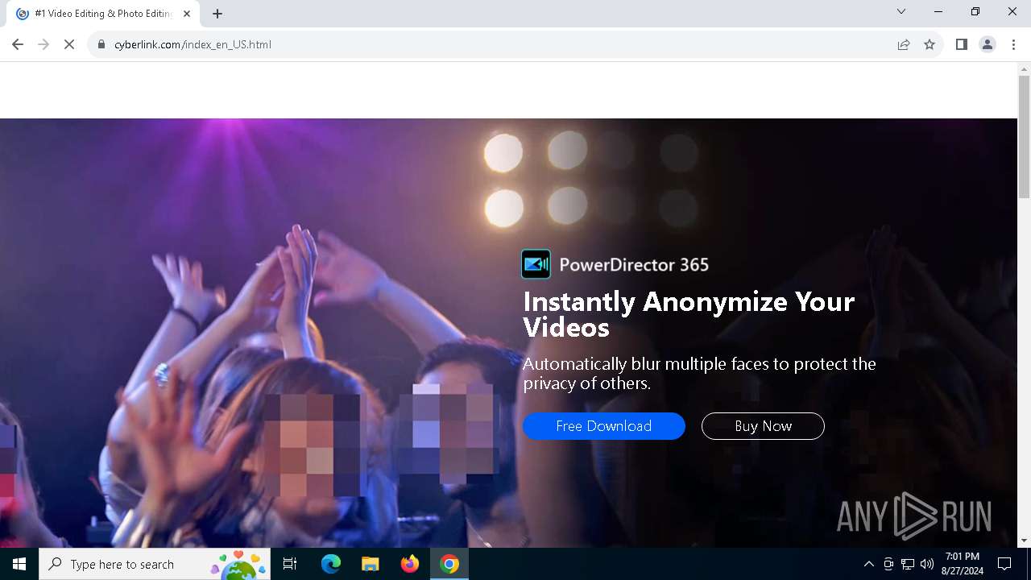This screenshot has height=580, width=1031.
Task: Open the clock showing 7:01 PM
Action: point(963,564)
